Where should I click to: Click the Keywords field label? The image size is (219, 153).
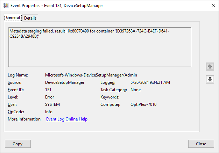coord(110,97)
